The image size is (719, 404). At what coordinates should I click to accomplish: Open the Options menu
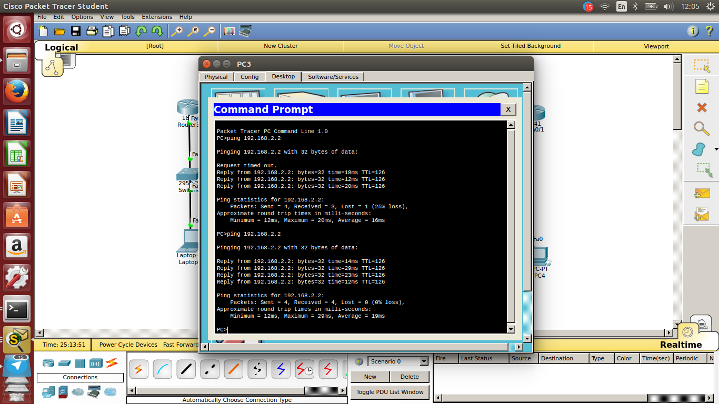pos(82,17)
